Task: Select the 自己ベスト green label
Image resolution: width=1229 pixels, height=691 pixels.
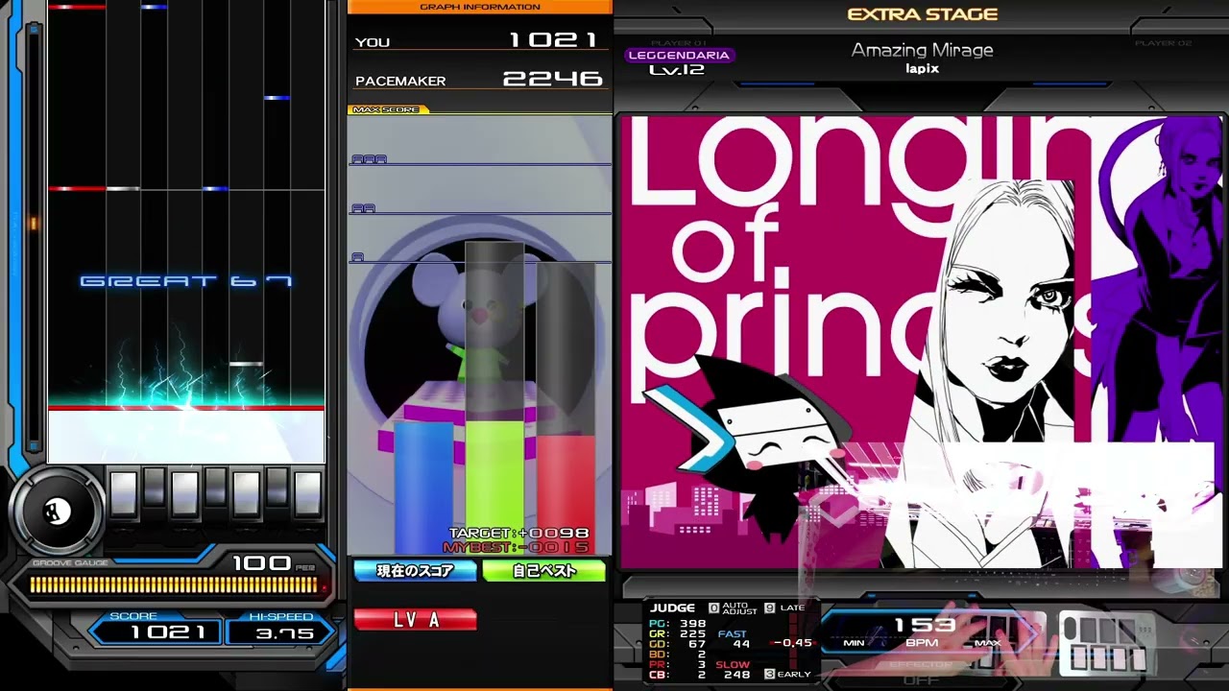Action: point(544,571)
